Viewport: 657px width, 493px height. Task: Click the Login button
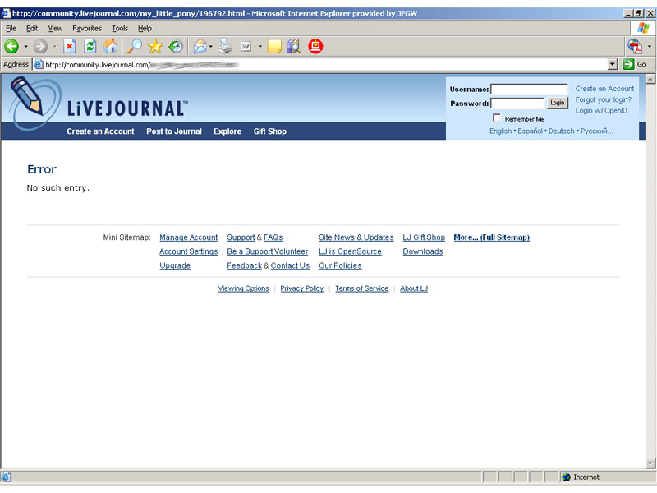tap(558, 104)
